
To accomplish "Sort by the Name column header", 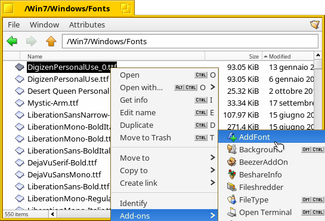I will (112, 56).
